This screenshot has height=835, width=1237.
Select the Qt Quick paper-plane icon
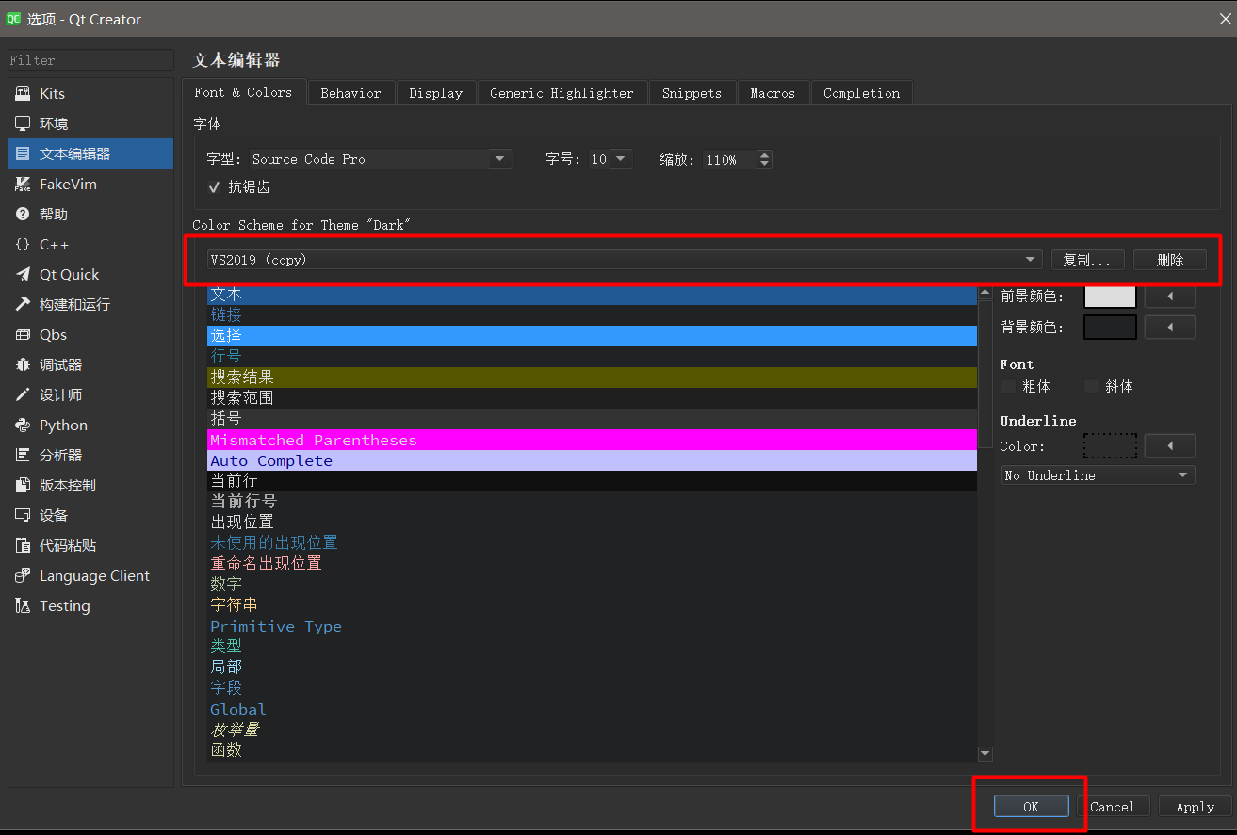tap(24, 275)
